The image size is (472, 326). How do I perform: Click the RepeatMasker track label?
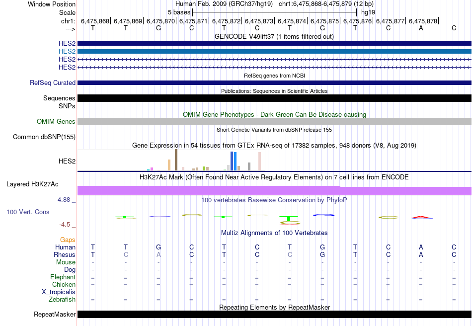coord(55,314)
